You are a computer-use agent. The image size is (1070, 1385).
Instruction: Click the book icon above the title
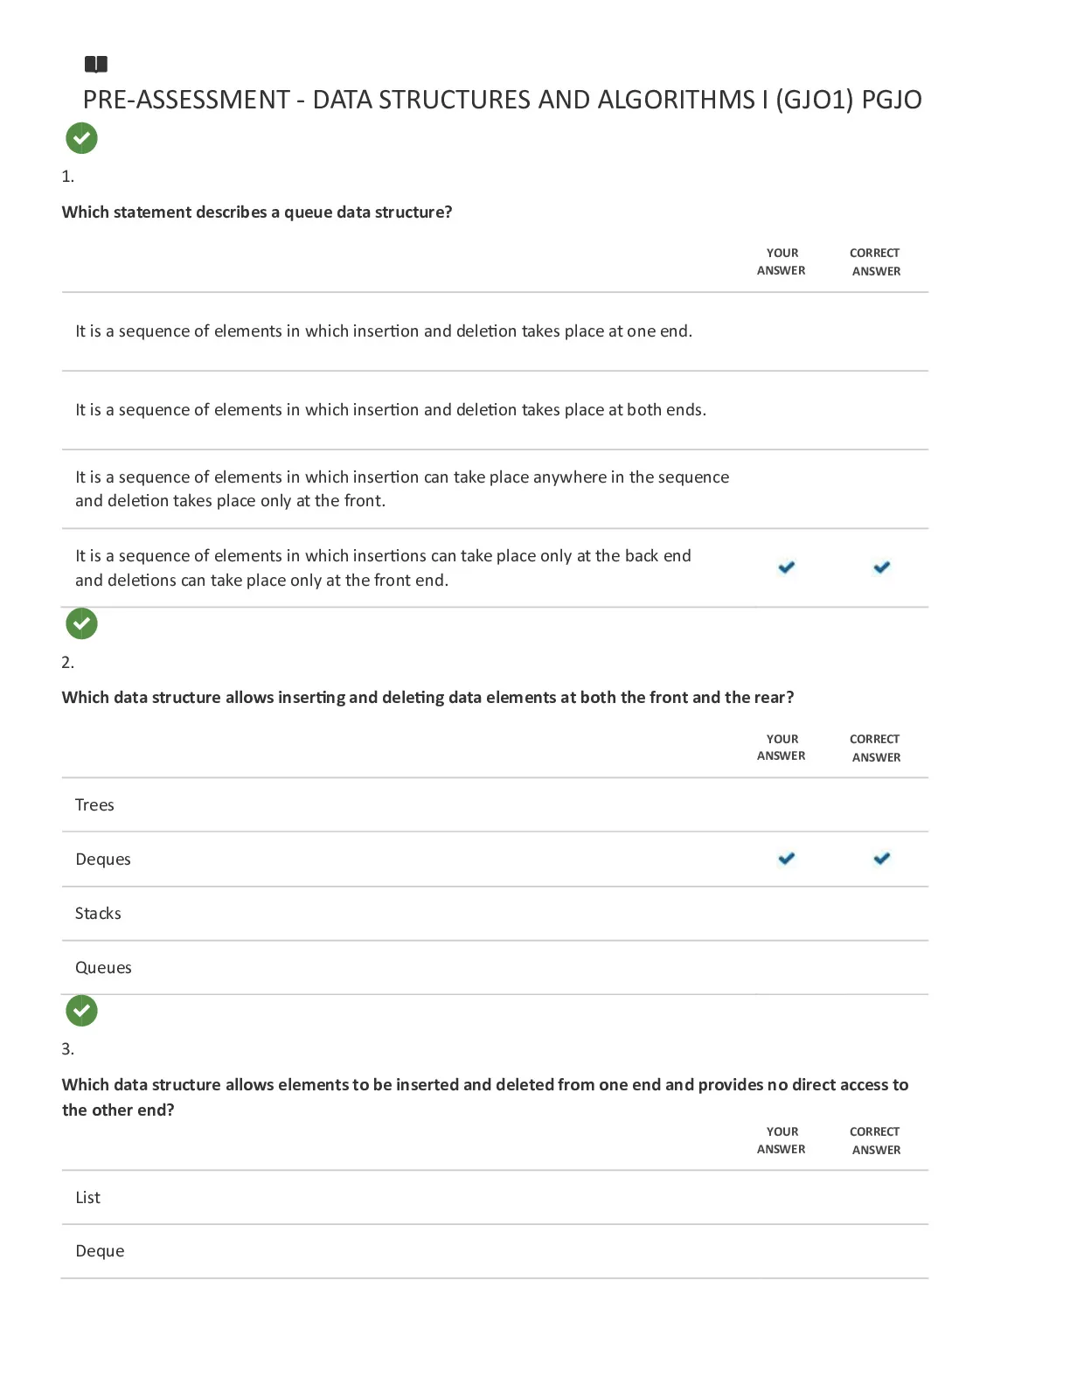tap(96, 64)
